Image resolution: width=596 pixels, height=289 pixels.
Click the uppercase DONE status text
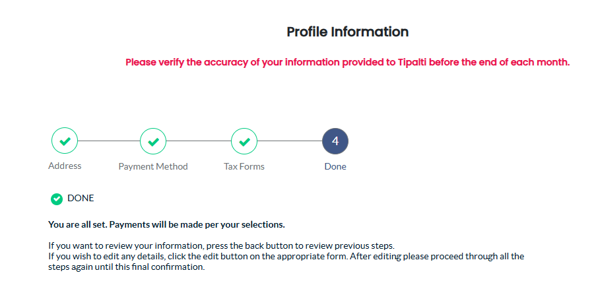(x=81, y=198)
